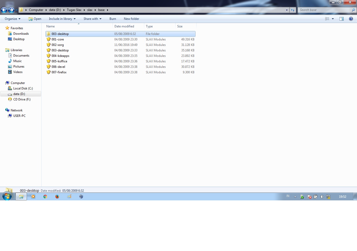Viewport: 357px width, 251px height.
Task: Open the Include in library menu
Action: pos(62,19)
